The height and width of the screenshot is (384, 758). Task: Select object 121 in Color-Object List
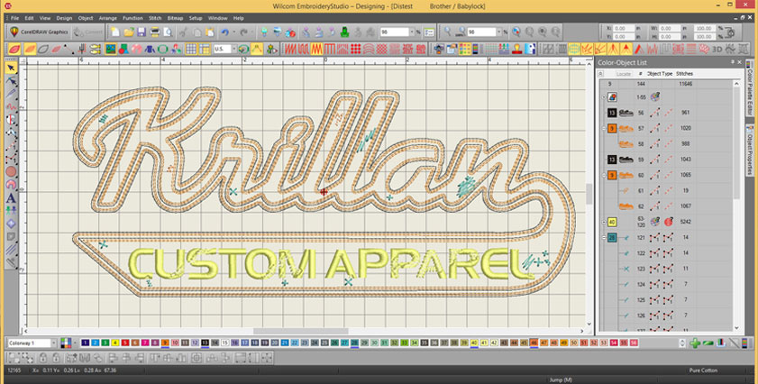pyautogui.click(x=642, y=237)
